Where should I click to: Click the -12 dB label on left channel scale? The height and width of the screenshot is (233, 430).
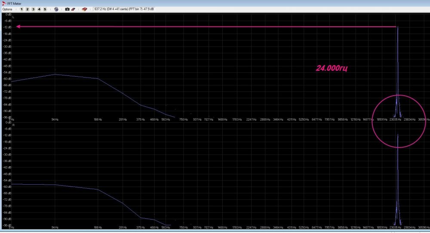[x=7, y=27]
